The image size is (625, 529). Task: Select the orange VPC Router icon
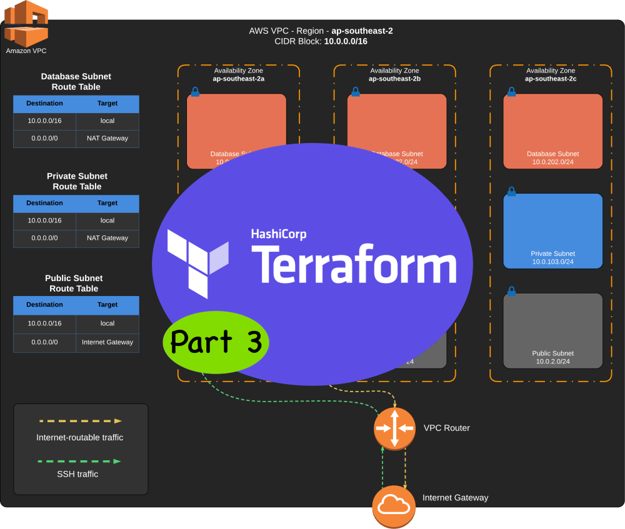point(394,428)
